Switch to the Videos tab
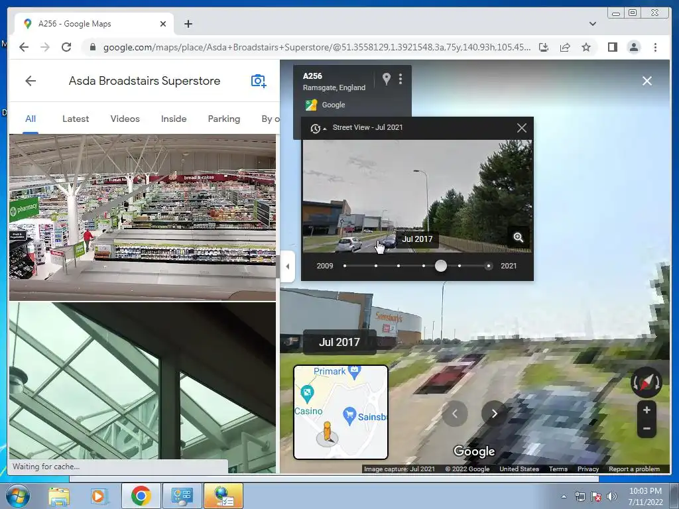This screenshot has height=509, width=679. [x=125, y=119]
